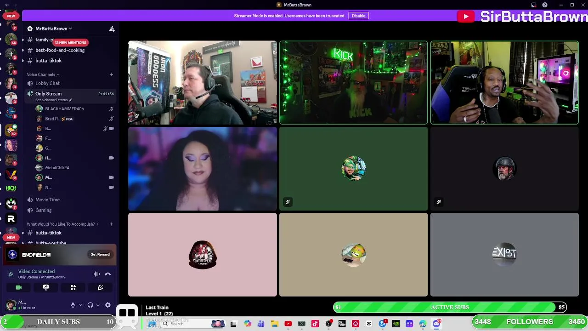The height and width of the screenshot is (331, 588).
Task: Open the soundboard icon
Action: pos(101,287)
